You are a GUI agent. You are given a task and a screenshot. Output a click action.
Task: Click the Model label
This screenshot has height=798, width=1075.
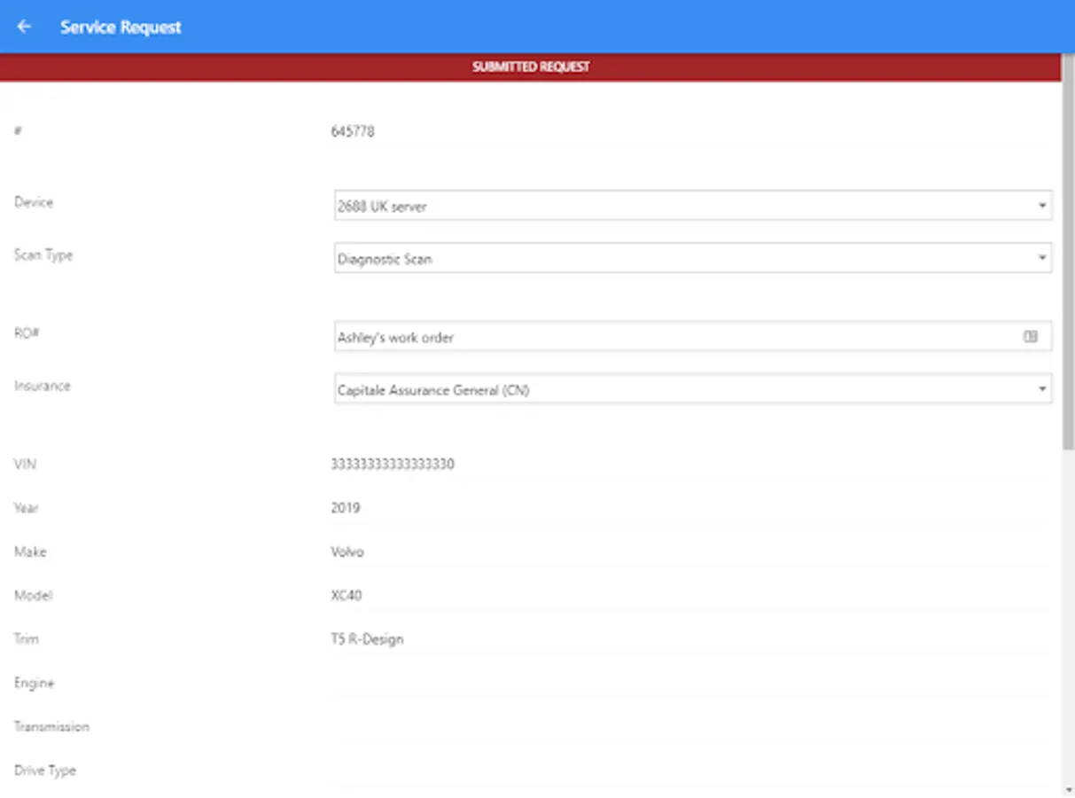tap(33, 595)
